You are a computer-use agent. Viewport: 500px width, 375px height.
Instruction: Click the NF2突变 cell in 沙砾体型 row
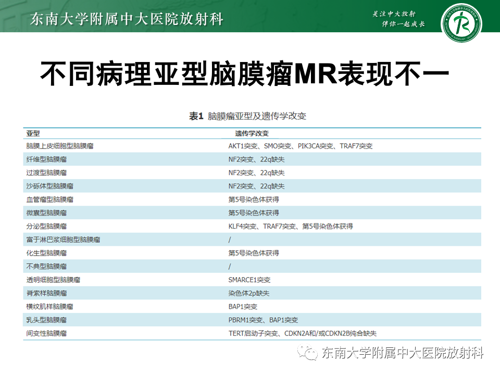pyautogui.click(x=256, y=186)
